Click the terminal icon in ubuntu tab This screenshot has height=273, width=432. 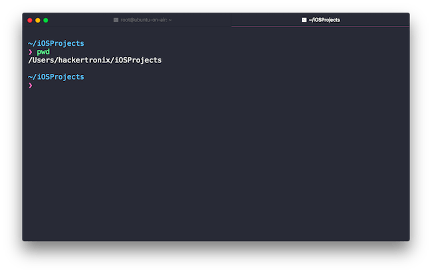(x=116, y=20)
